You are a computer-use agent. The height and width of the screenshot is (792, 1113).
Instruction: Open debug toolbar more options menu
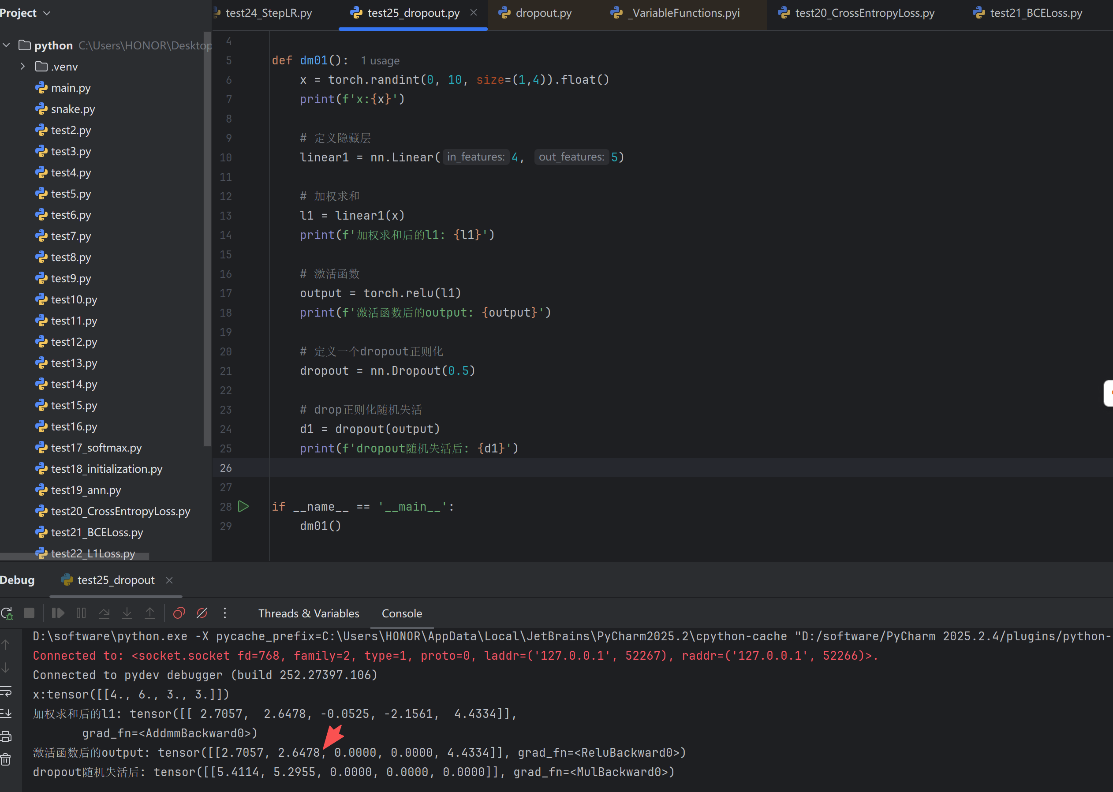tap(225, 613)
